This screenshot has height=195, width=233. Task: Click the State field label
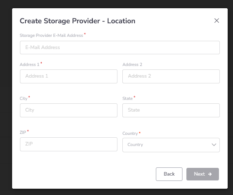[128, 98]
